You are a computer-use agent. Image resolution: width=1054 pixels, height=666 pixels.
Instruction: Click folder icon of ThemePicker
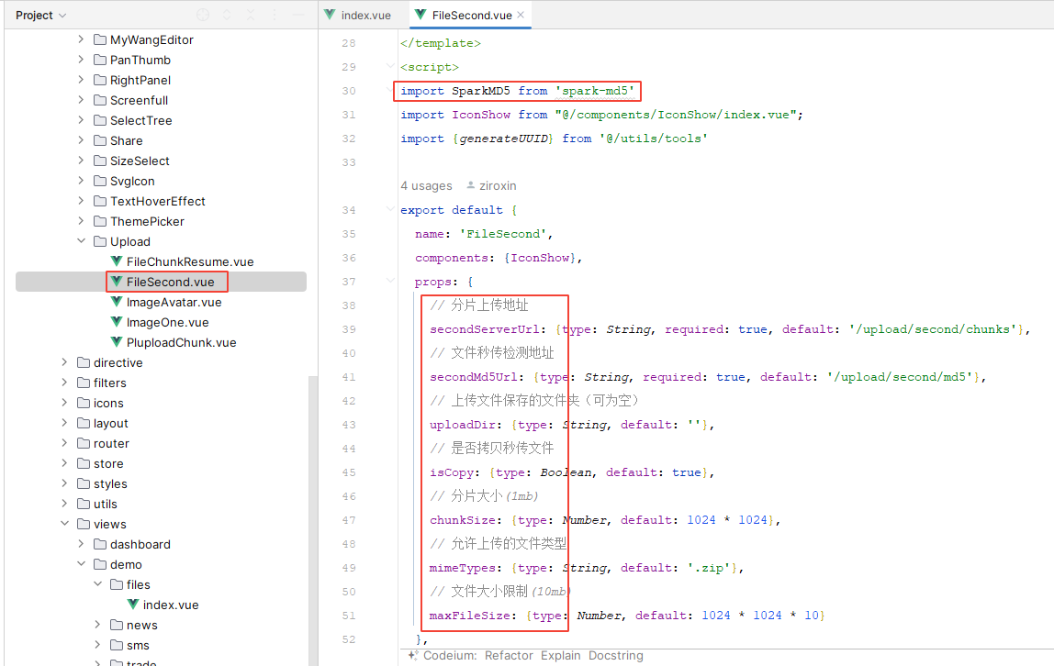tap(100, 221)
